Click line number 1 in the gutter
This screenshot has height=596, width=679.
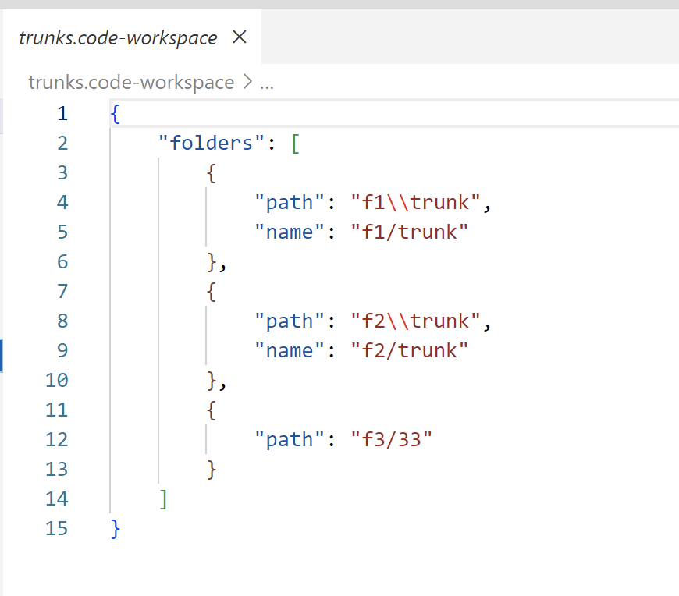tap(62, 113)
